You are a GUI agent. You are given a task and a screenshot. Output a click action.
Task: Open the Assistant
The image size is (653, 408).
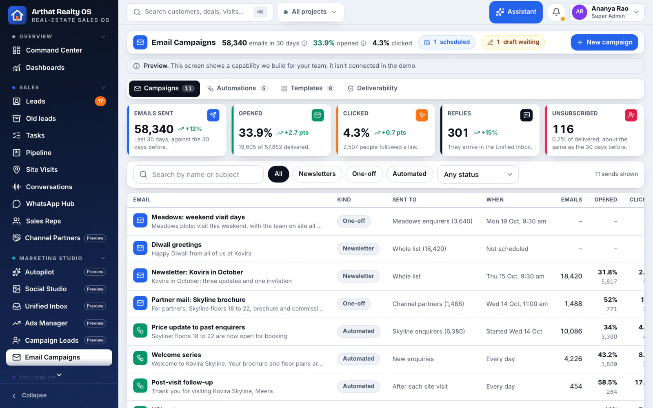click(516, 12)
